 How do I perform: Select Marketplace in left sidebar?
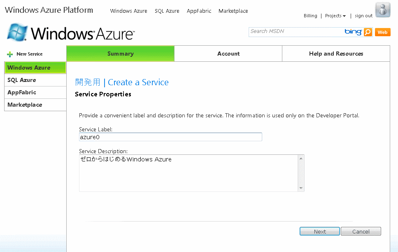[x=35, y=105]
